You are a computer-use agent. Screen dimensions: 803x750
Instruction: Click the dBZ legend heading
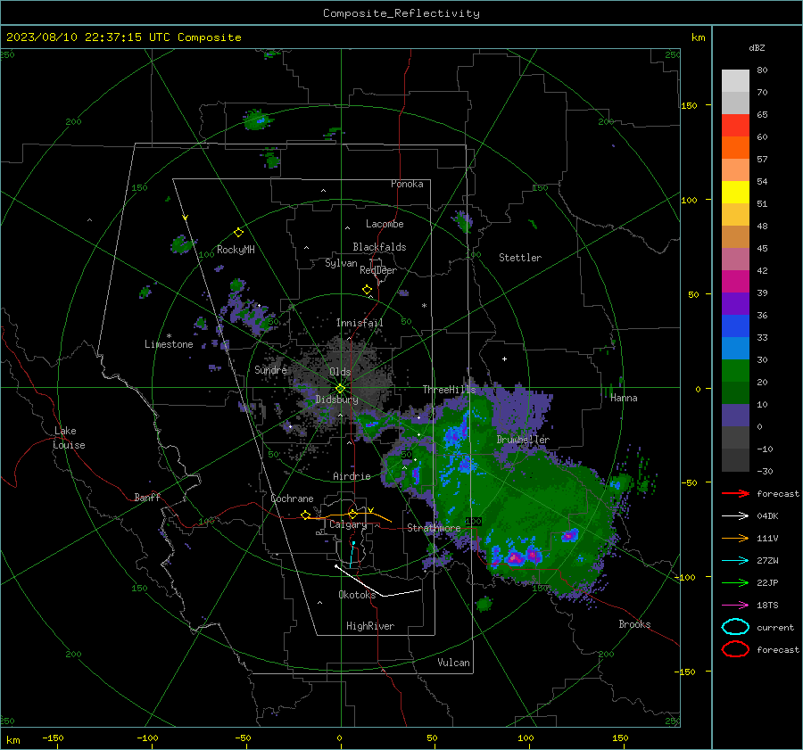(x=757, y=47)
